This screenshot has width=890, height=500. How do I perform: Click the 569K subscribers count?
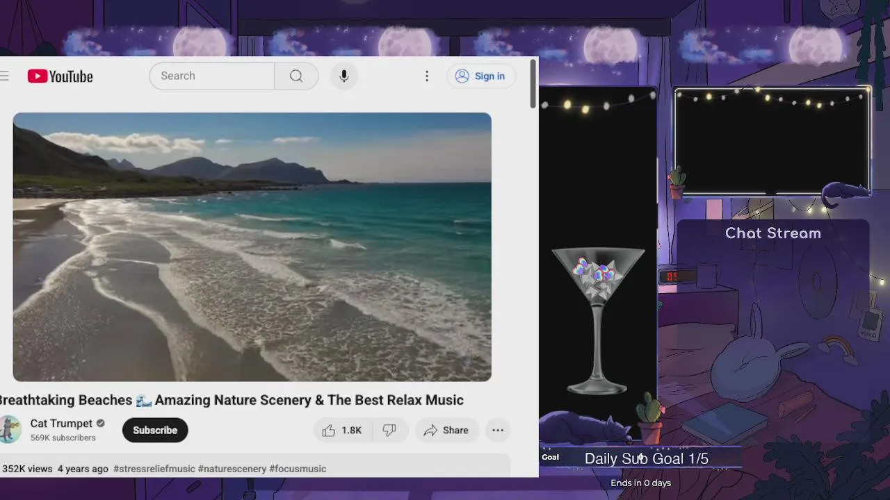coord(63,438)
